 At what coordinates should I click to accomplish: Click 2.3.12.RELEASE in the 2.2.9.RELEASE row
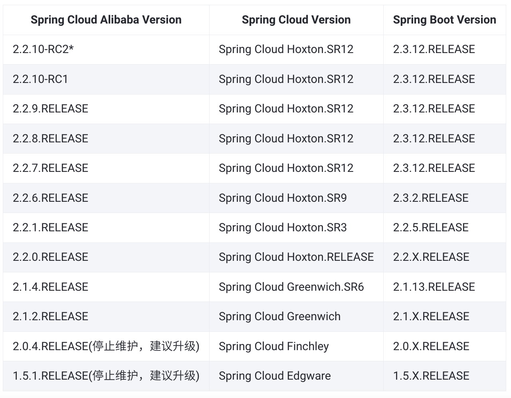434,109
